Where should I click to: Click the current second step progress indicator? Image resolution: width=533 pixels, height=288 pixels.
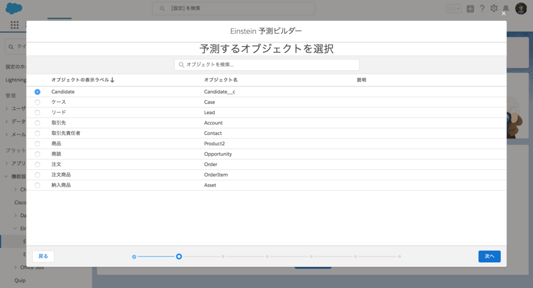tap(179, 256)
